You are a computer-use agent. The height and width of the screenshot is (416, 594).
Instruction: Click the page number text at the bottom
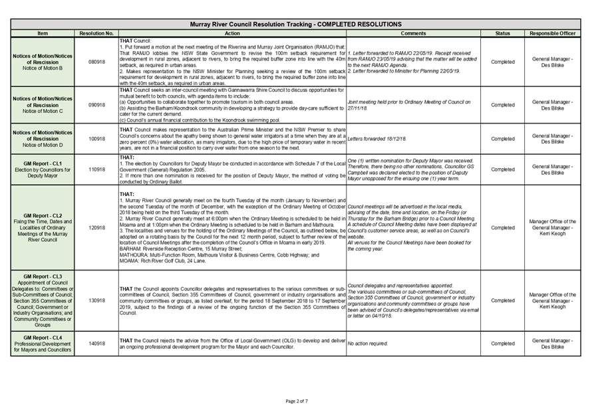pos(297,400)
